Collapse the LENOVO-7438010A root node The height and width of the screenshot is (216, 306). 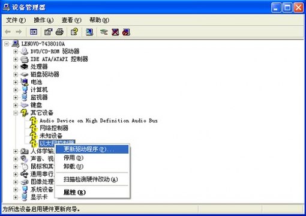coord(7,44)
